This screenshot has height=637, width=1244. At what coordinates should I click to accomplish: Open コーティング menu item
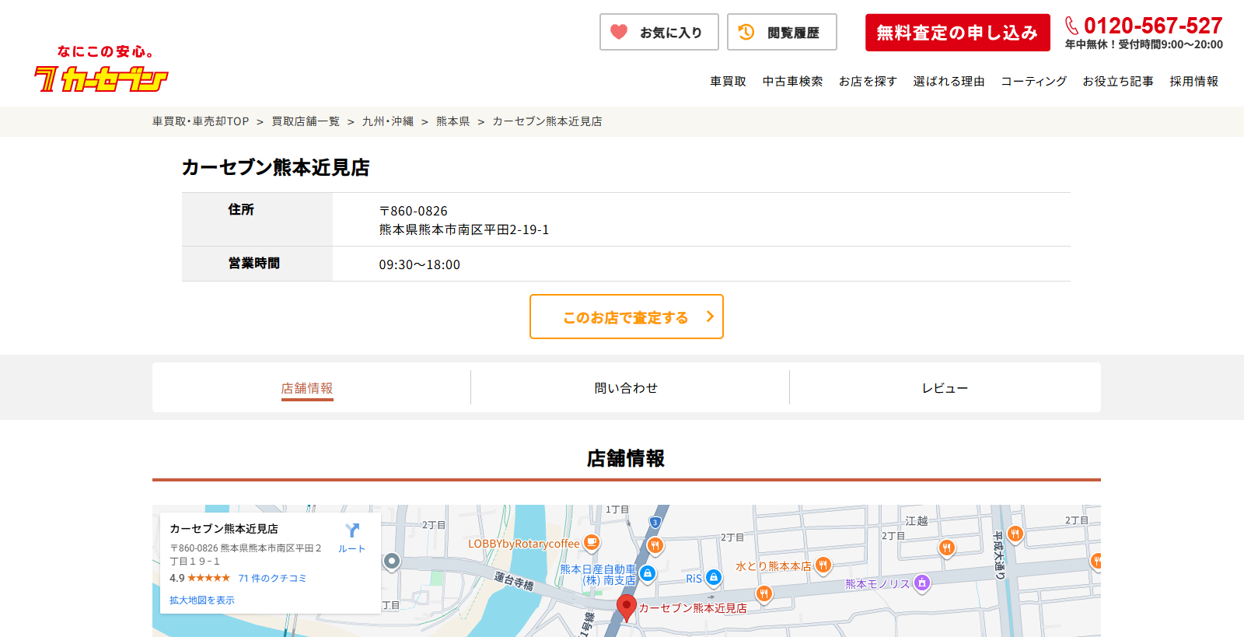[x=1033, y=81]
